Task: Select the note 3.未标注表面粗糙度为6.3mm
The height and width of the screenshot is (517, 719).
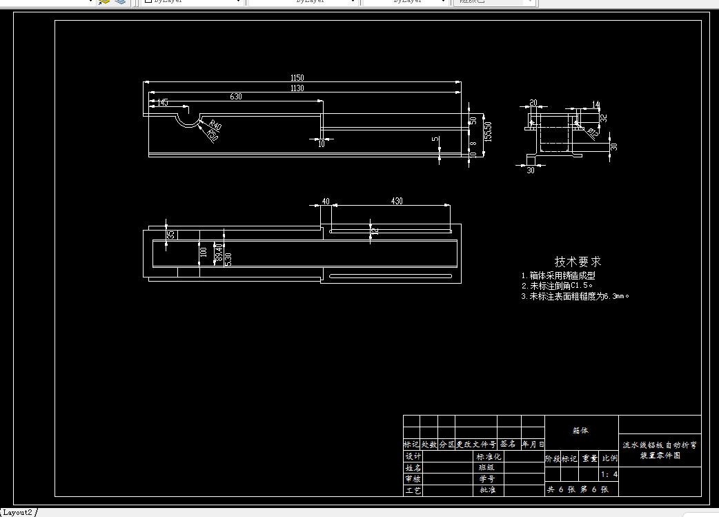Action: 575,297
